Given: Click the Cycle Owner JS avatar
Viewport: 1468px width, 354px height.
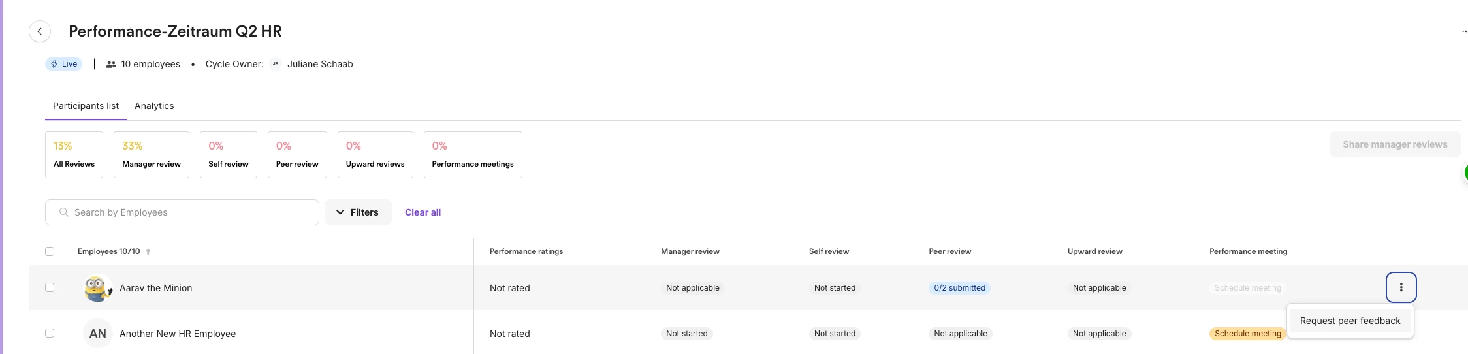Looking at the screenshot, I should pos(276,64).
